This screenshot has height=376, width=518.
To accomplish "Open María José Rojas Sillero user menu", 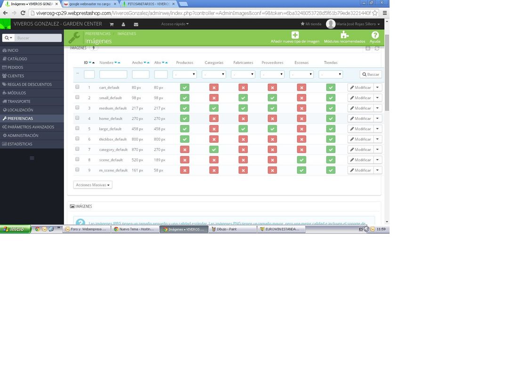I will (x=353, y=24).
